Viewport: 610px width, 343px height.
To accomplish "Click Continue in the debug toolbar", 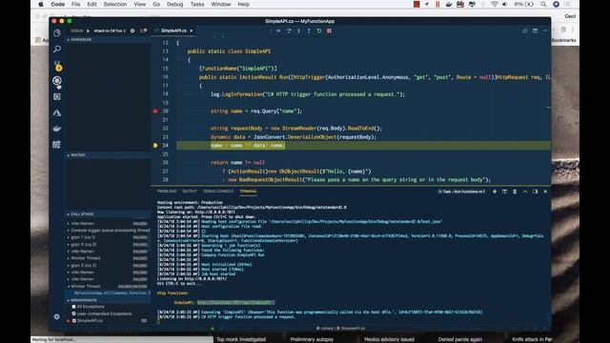I will coord(278,30).
